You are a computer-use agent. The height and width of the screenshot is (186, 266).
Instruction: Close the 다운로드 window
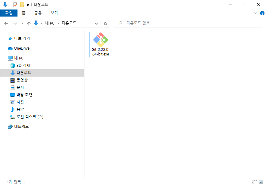click(259, 5)
